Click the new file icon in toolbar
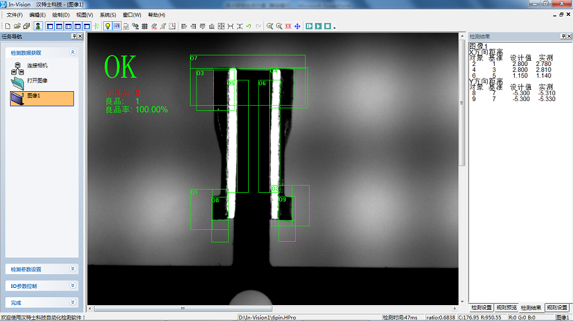The width and height of the screenshot is (573, 321). point(7,26)
